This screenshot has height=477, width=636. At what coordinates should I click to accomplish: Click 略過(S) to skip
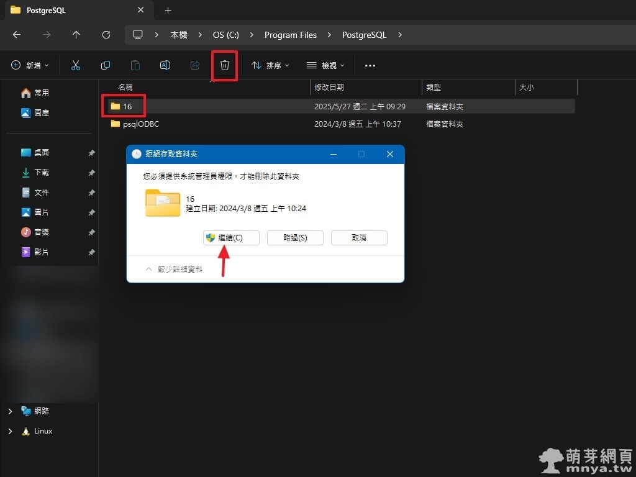point(295,238)
